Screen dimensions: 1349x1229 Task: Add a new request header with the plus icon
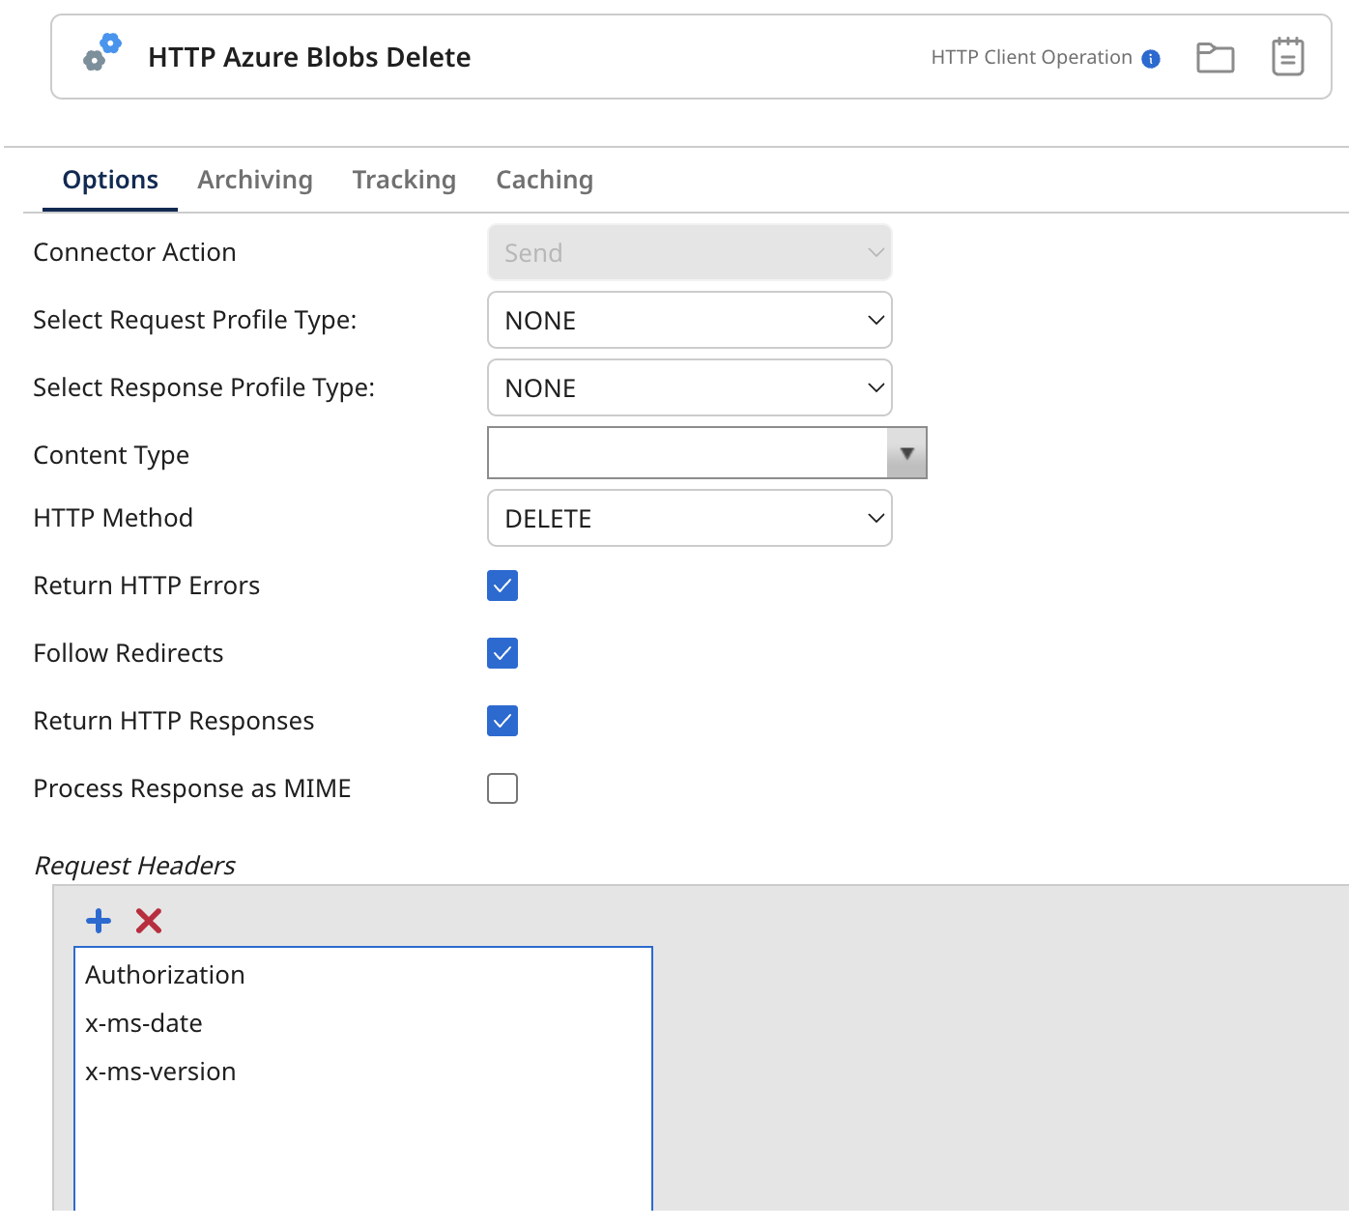click(98, 921)
